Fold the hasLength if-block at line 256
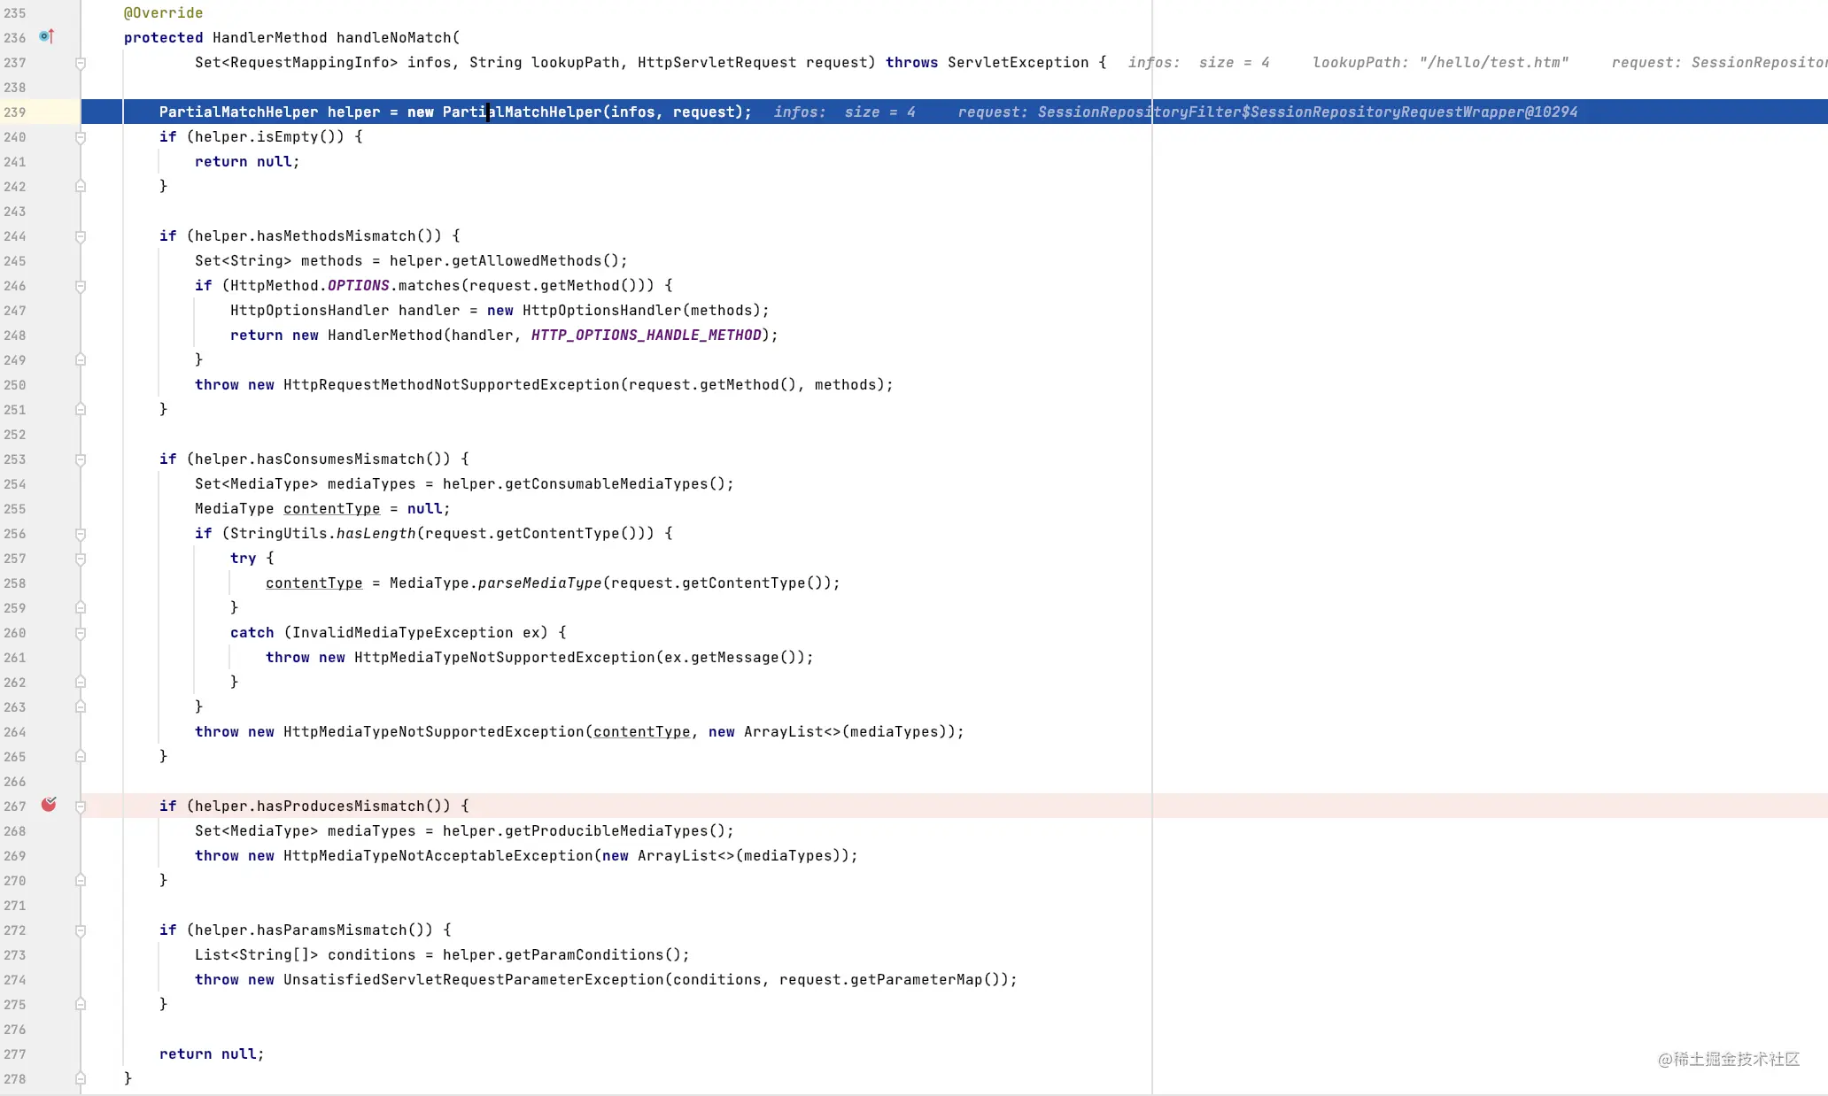The width and height of the screenshot is (1828, 1096). click(81, 534)
